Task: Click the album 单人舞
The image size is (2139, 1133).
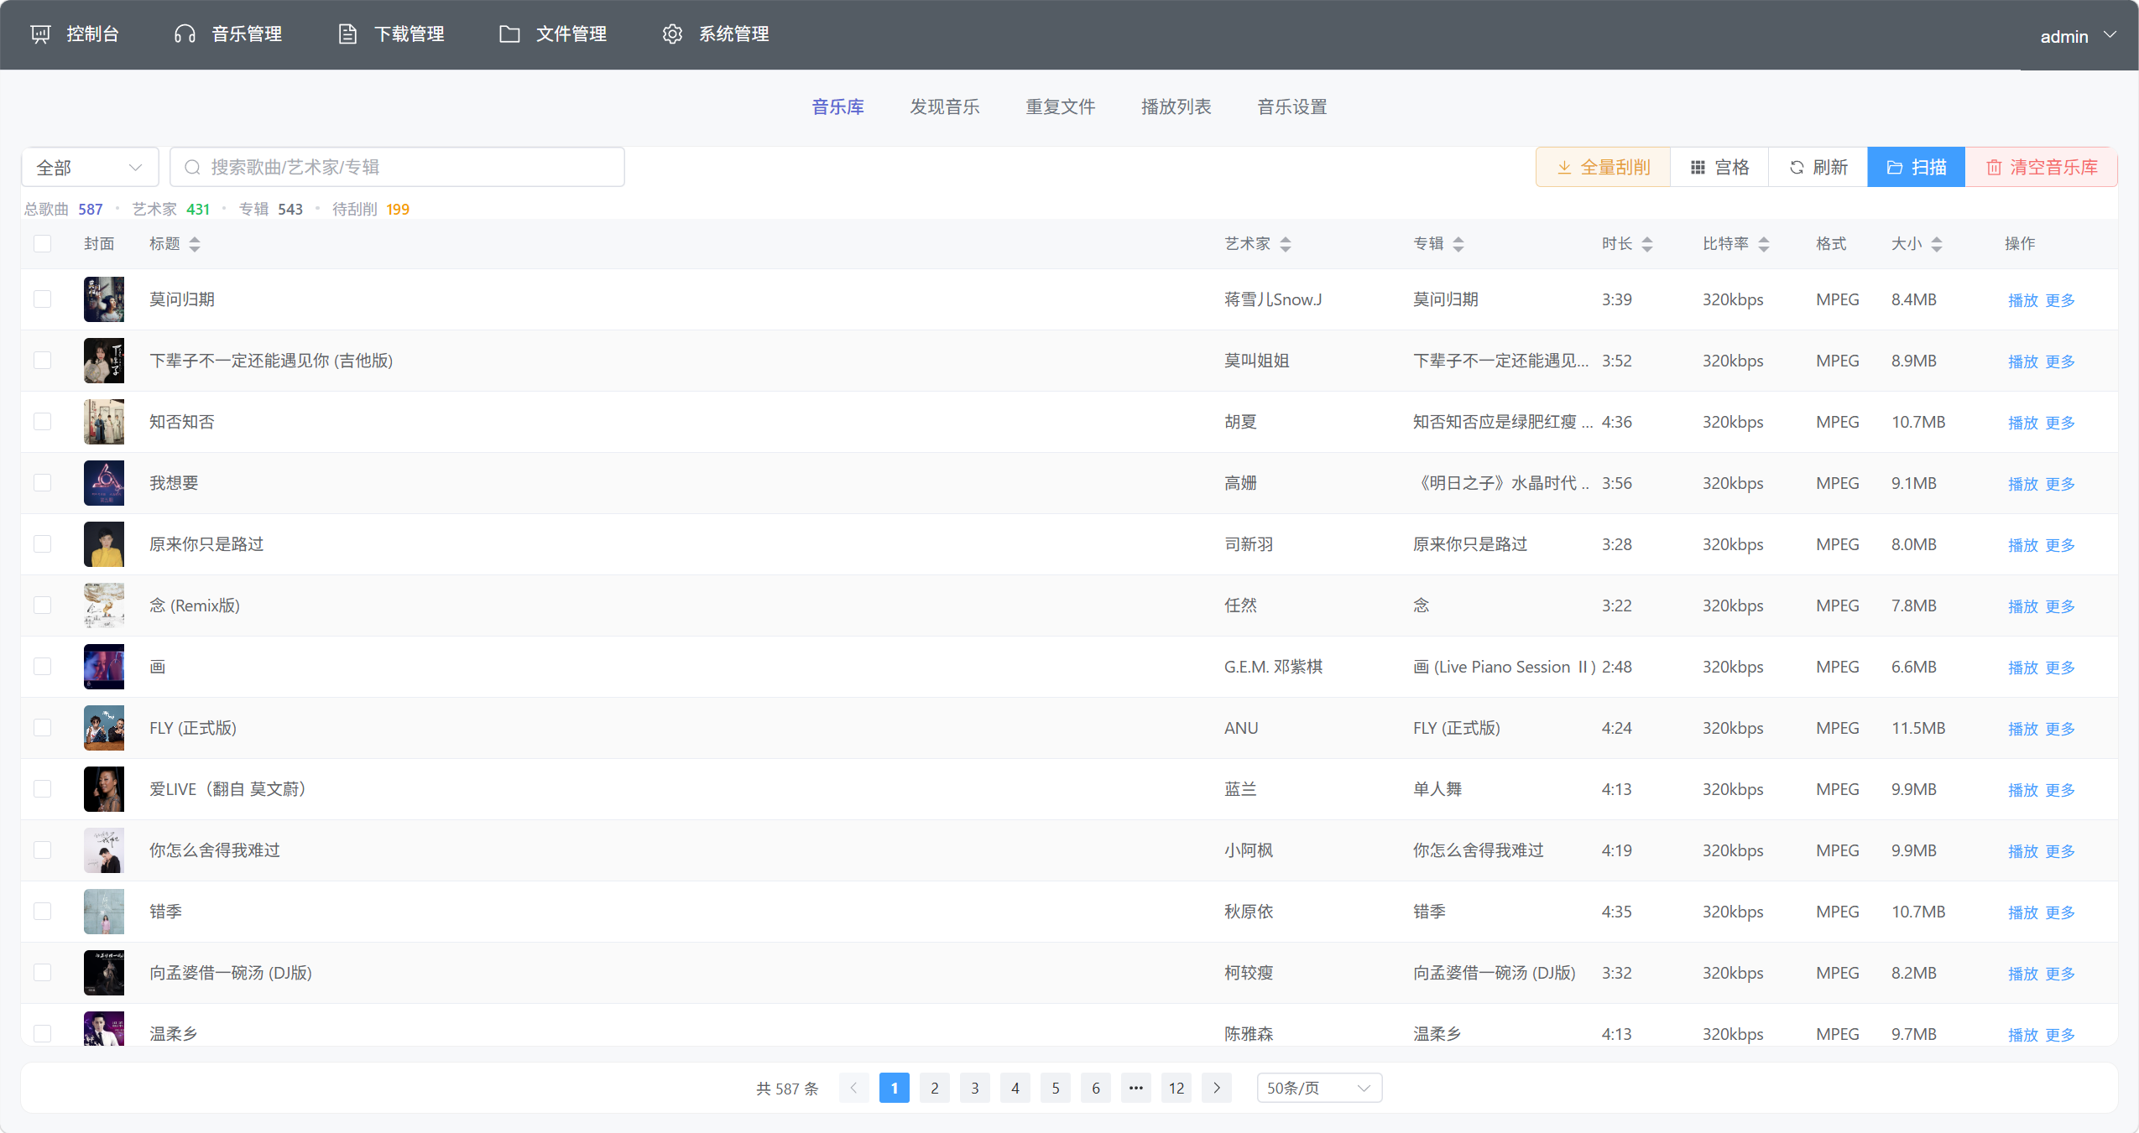Action: pos(1437,789)
